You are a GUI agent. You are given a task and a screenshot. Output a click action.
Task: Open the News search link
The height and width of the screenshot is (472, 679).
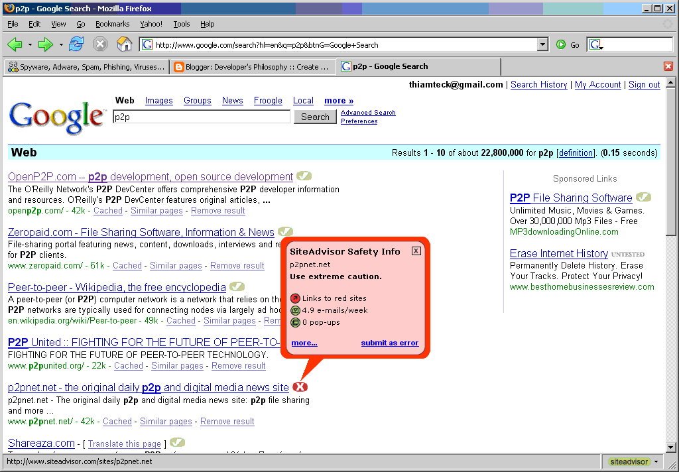click(x=233, y=101)
